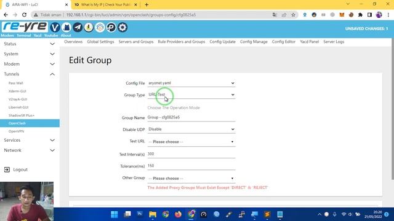Screen dimensions: 394x221
Task: Click the Youtube header link
Action: click(51, 36)
